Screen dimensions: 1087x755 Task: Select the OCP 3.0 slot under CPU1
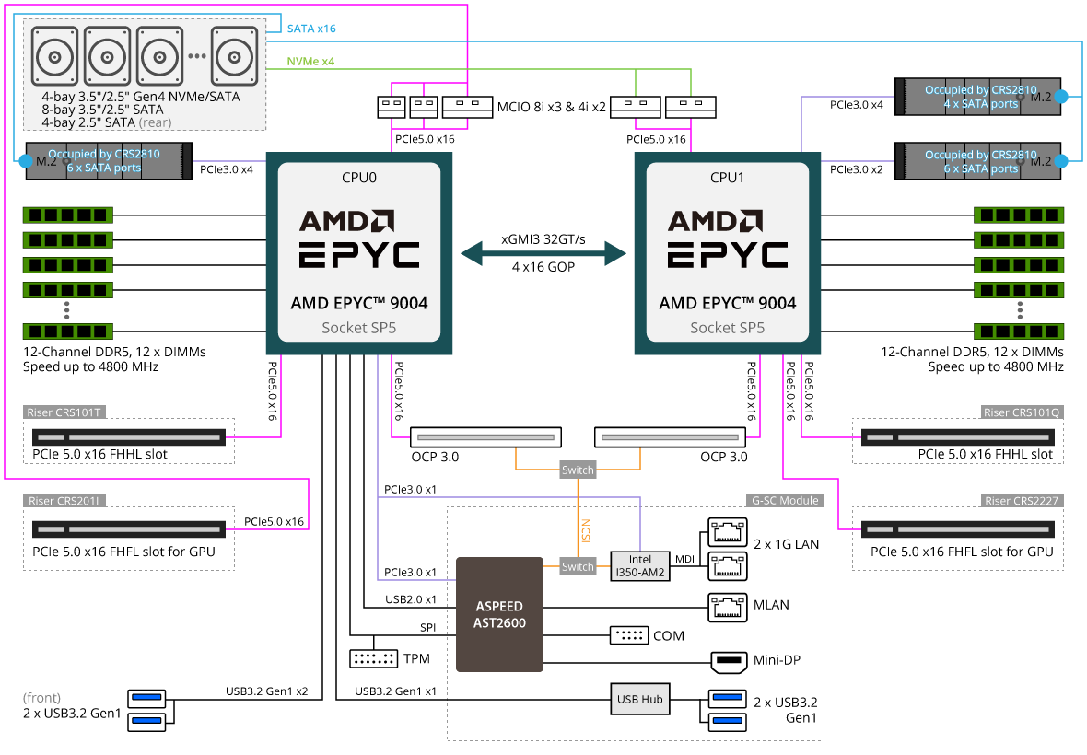[670, 437]
